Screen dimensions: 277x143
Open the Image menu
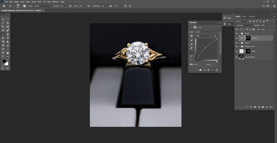tap(16, 2)
